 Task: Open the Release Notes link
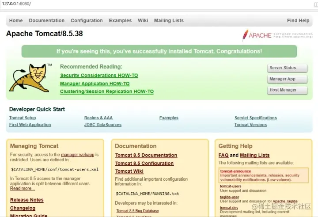(27, 200)
